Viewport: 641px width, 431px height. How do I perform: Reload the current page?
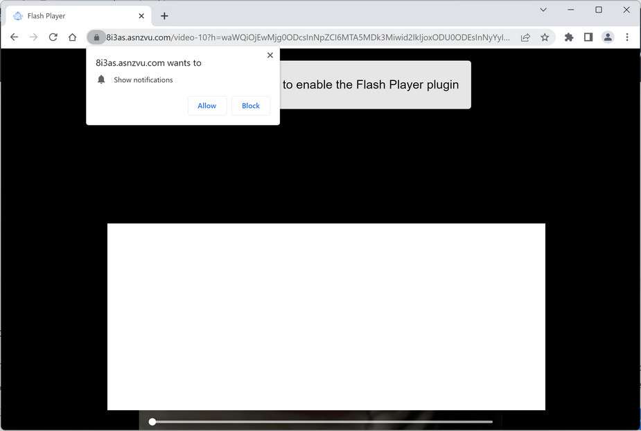pos(53,37)
